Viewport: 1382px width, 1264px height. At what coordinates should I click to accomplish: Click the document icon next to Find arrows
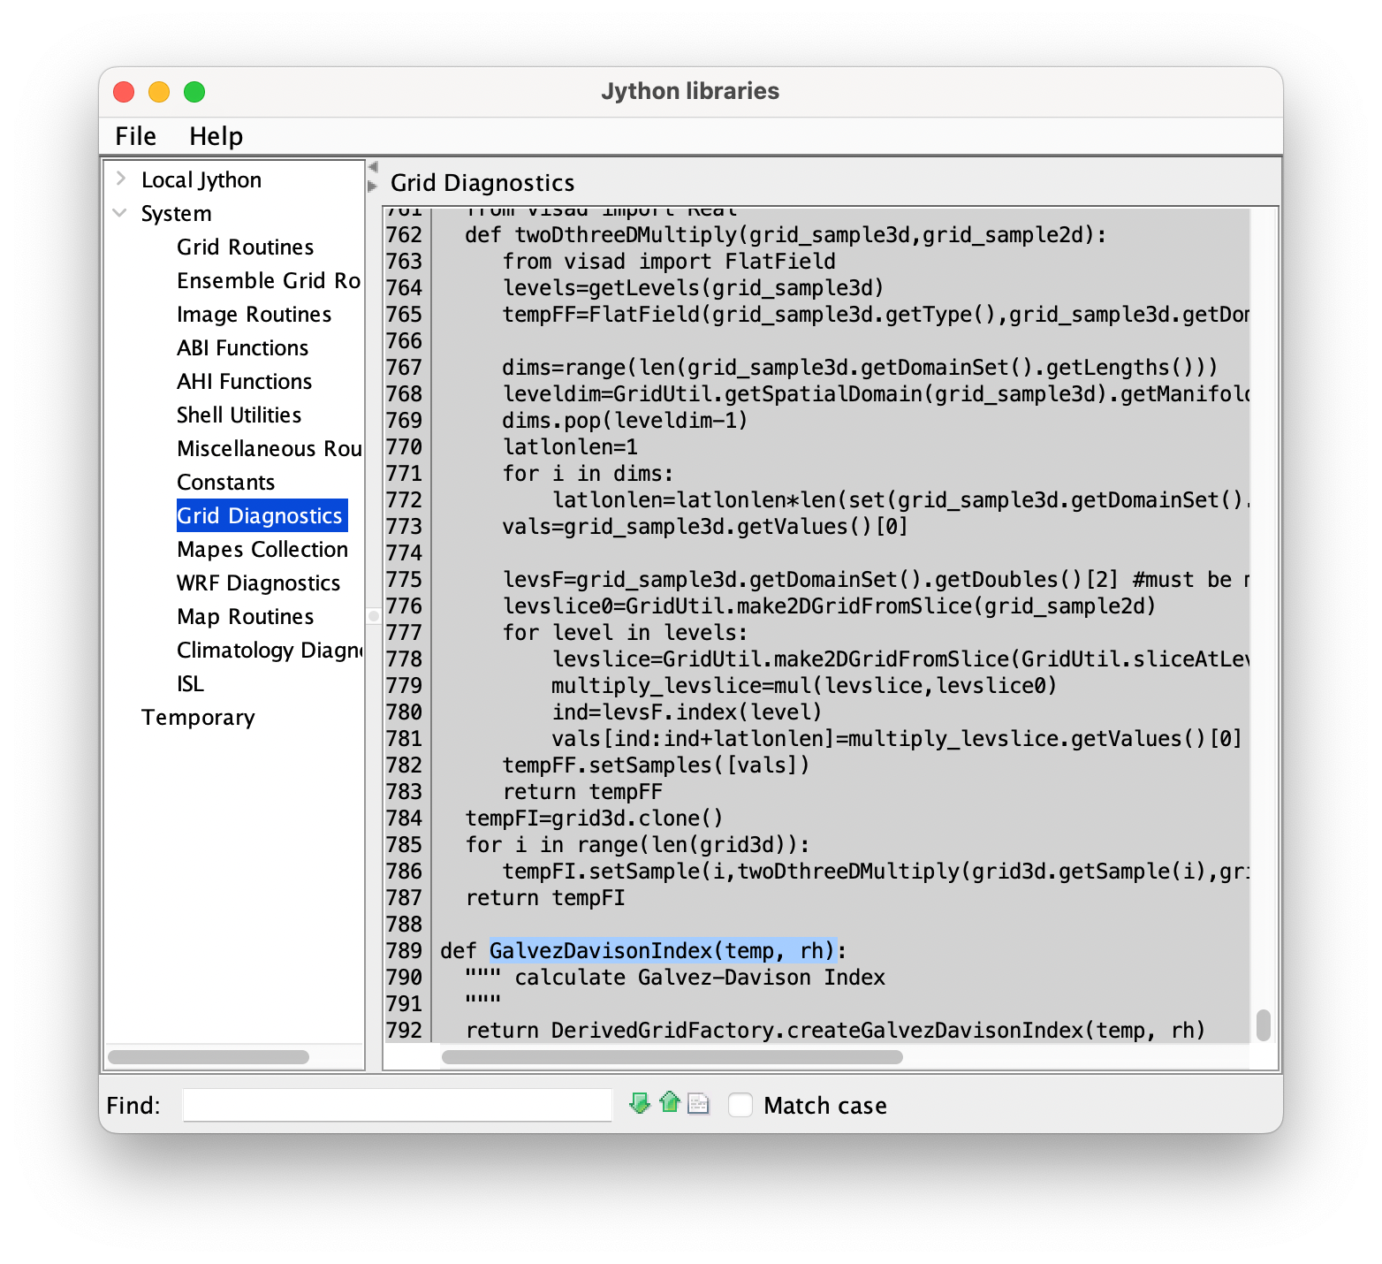tap(699, 1104)
